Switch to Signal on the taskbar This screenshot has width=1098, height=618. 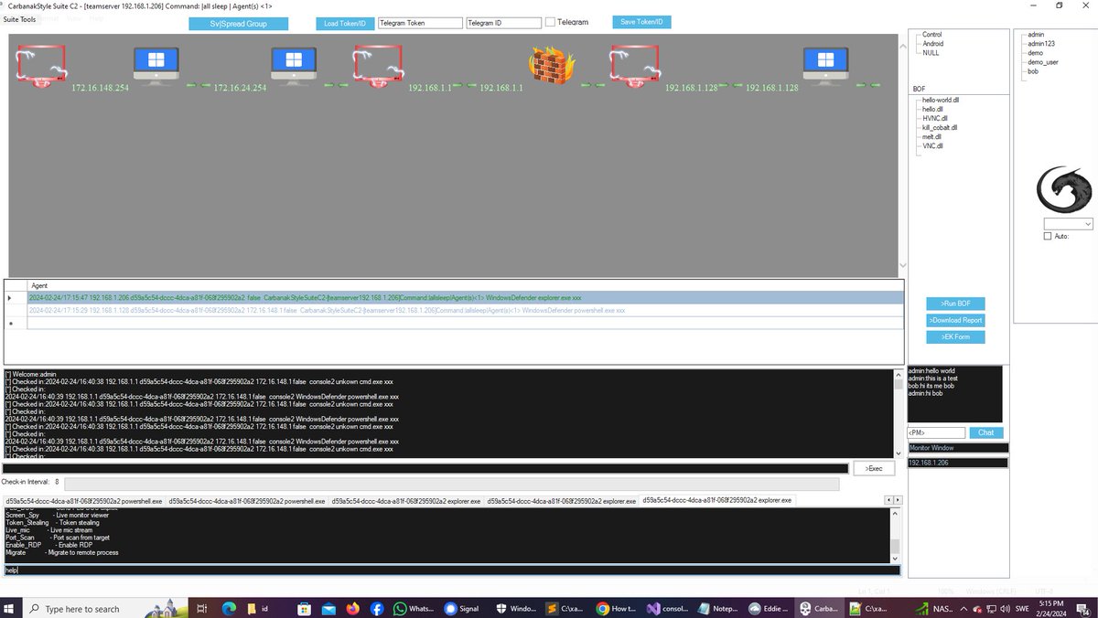point(463,608)
